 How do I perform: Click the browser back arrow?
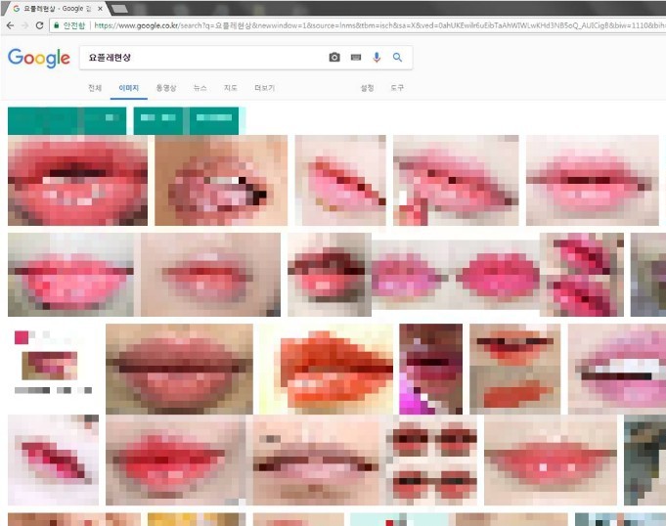(9, 24)
